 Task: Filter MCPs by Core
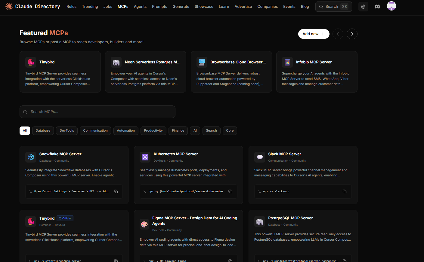(x=230, y=131)
